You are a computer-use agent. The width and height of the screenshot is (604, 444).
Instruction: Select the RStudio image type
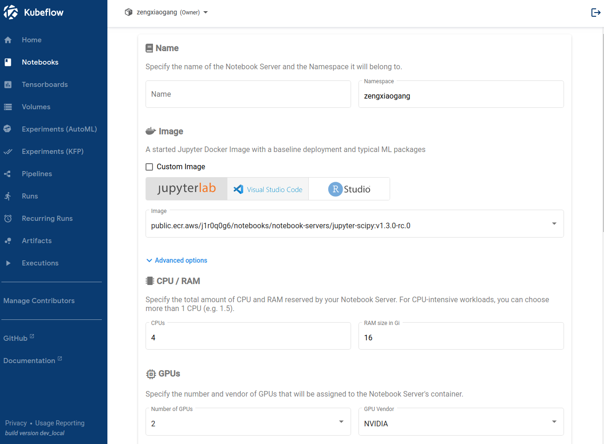349,189
